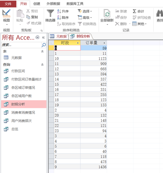This screenshot has height=173, width=163.
Task: Click the 订单量 cell showing 1123
Action: (x=94, y=59)
